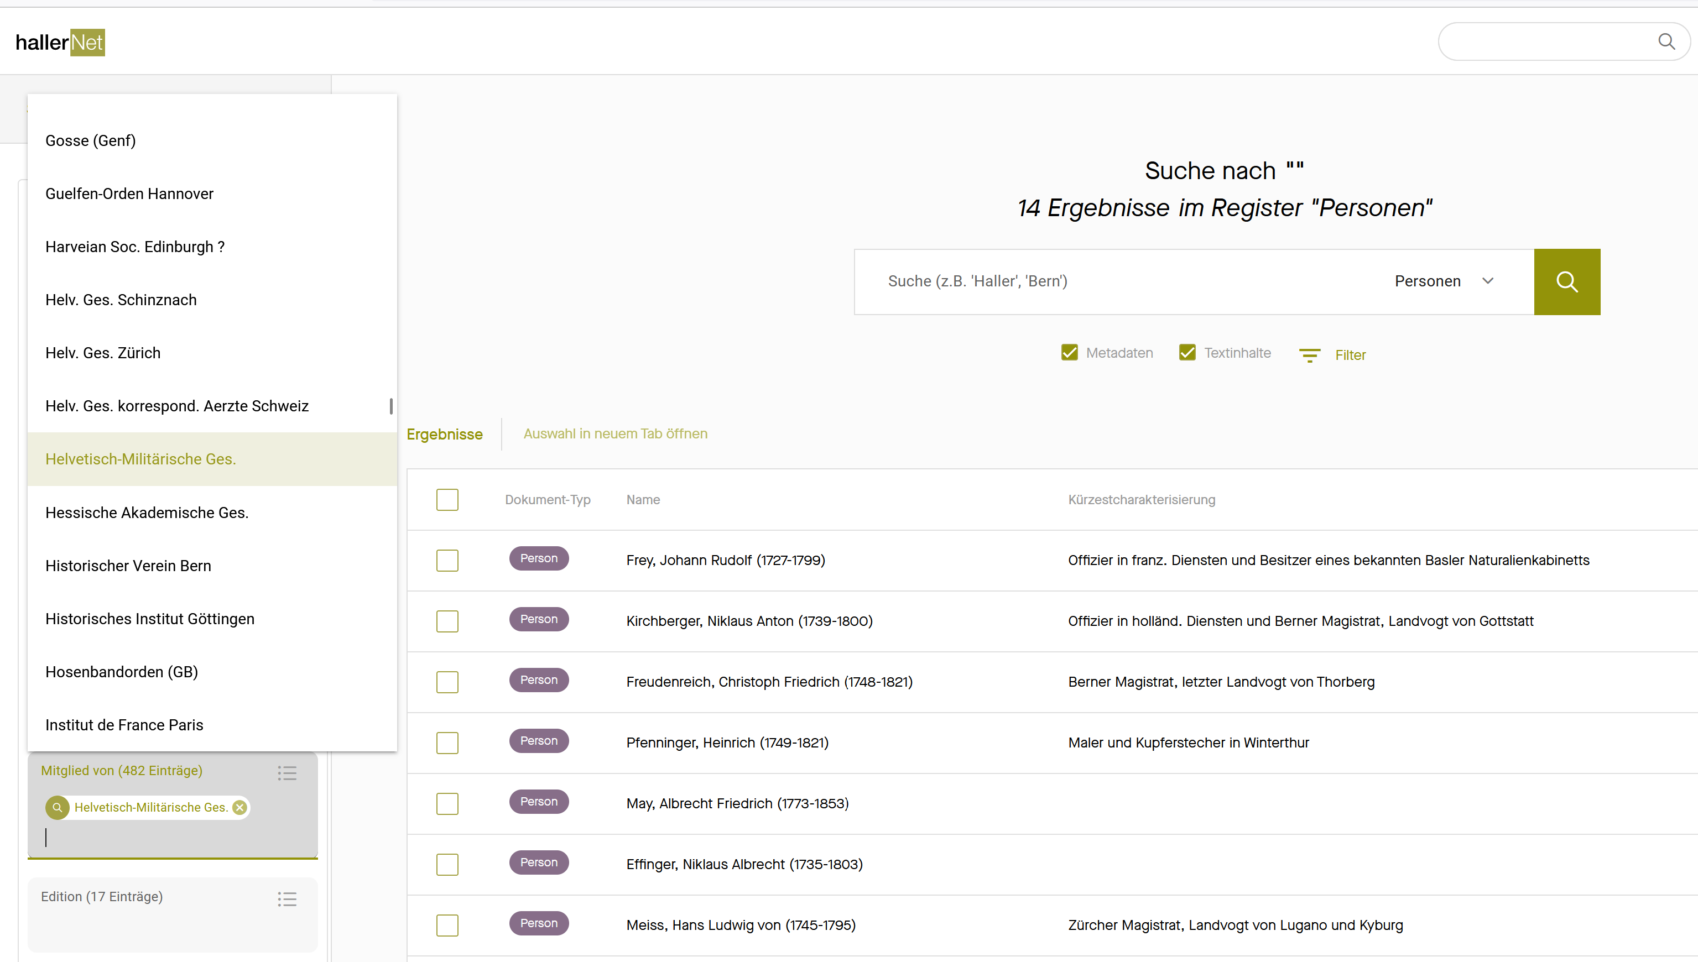1698x962 pixels.
Task: Select the row checkbox for Frey, Johann Rudolf
Action: 447,560
